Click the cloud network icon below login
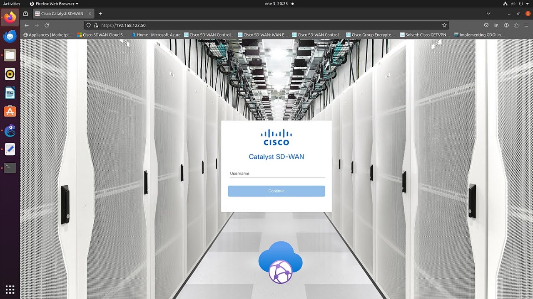 (280, 262)
